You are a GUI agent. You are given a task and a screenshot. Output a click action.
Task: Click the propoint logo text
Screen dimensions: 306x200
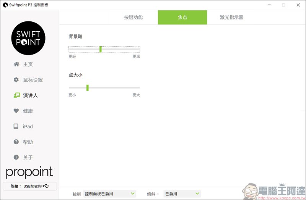click(x=29, y=172)
